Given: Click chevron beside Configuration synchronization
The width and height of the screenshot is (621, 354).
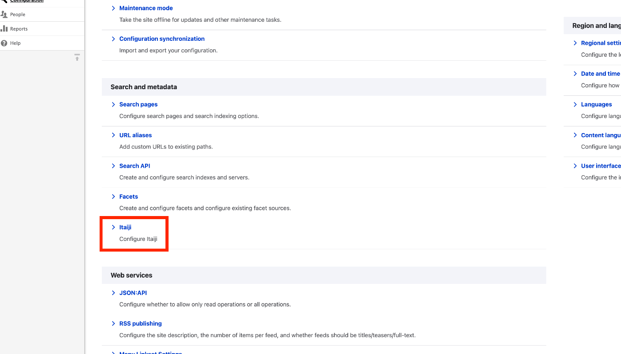Looking at the screenshot, I should pyautogui.click(x=114, y=39).
